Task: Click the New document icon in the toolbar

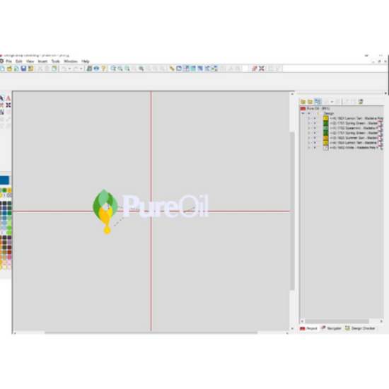Action: [x=2, y=69]
